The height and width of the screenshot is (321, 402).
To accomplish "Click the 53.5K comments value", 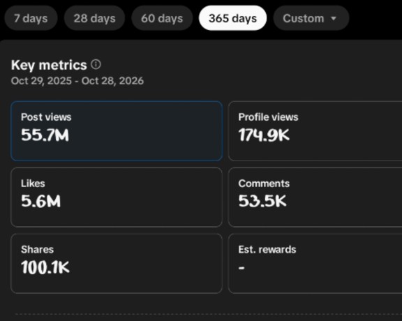I will tap(262, 201).
